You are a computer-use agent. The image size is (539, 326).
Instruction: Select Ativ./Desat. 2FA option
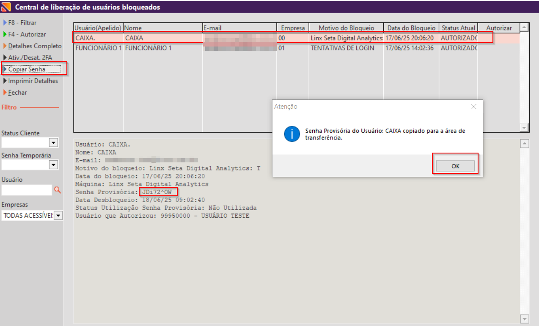(27, 57)
